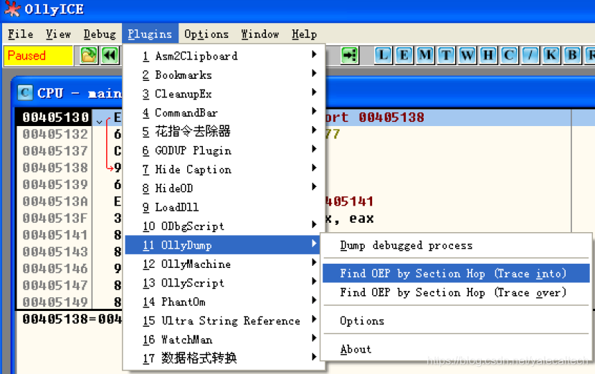Open Executable modules with E button
The height and width of the screenshot is (374, 595).
(x=404, y=56)
